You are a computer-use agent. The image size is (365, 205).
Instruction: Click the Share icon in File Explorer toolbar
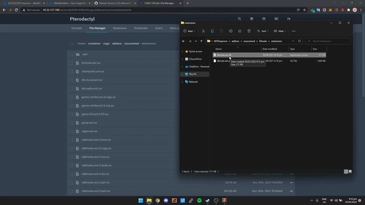point(240,31)
